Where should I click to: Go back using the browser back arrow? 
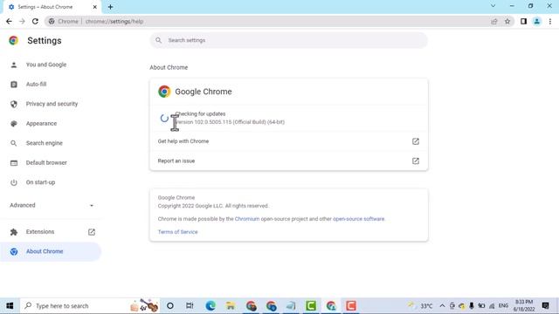click(9, 21)
